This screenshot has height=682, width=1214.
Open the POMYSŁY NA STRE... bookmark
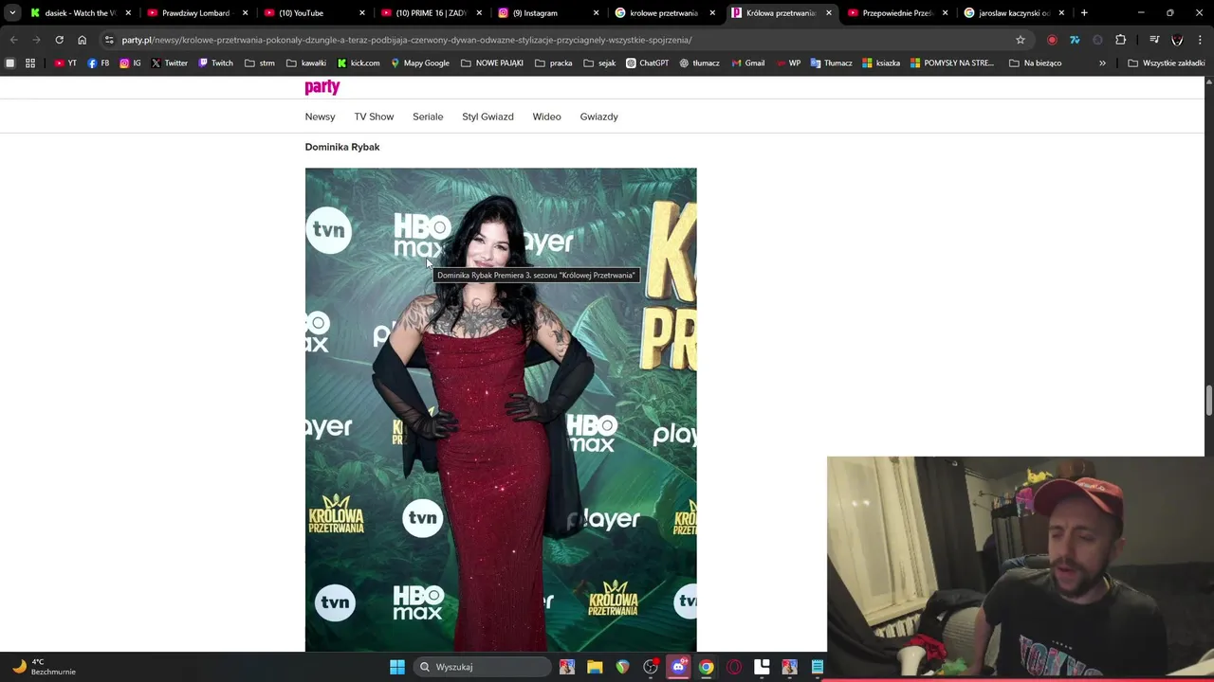(951, 63)
